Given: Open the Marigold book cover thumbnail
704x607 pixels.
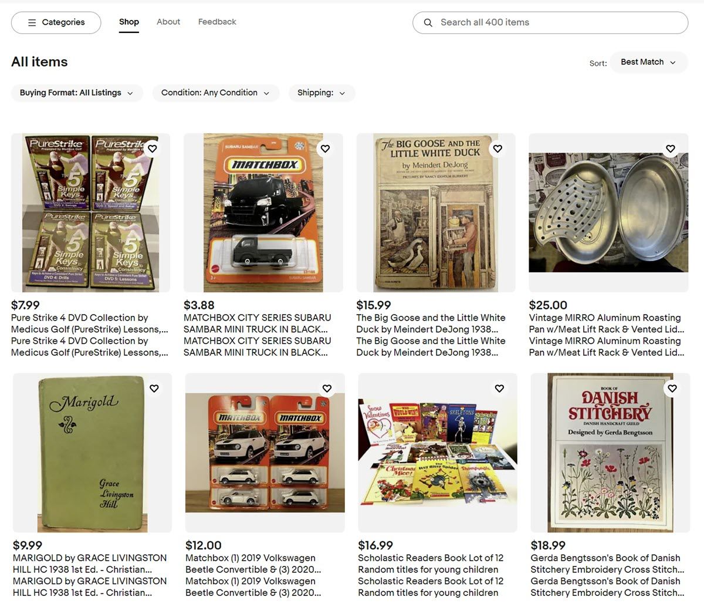Looking at the screenshot, I should coord(92,453).
